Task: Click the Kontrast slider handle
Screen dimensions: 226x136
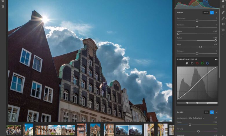Action: 197,27
